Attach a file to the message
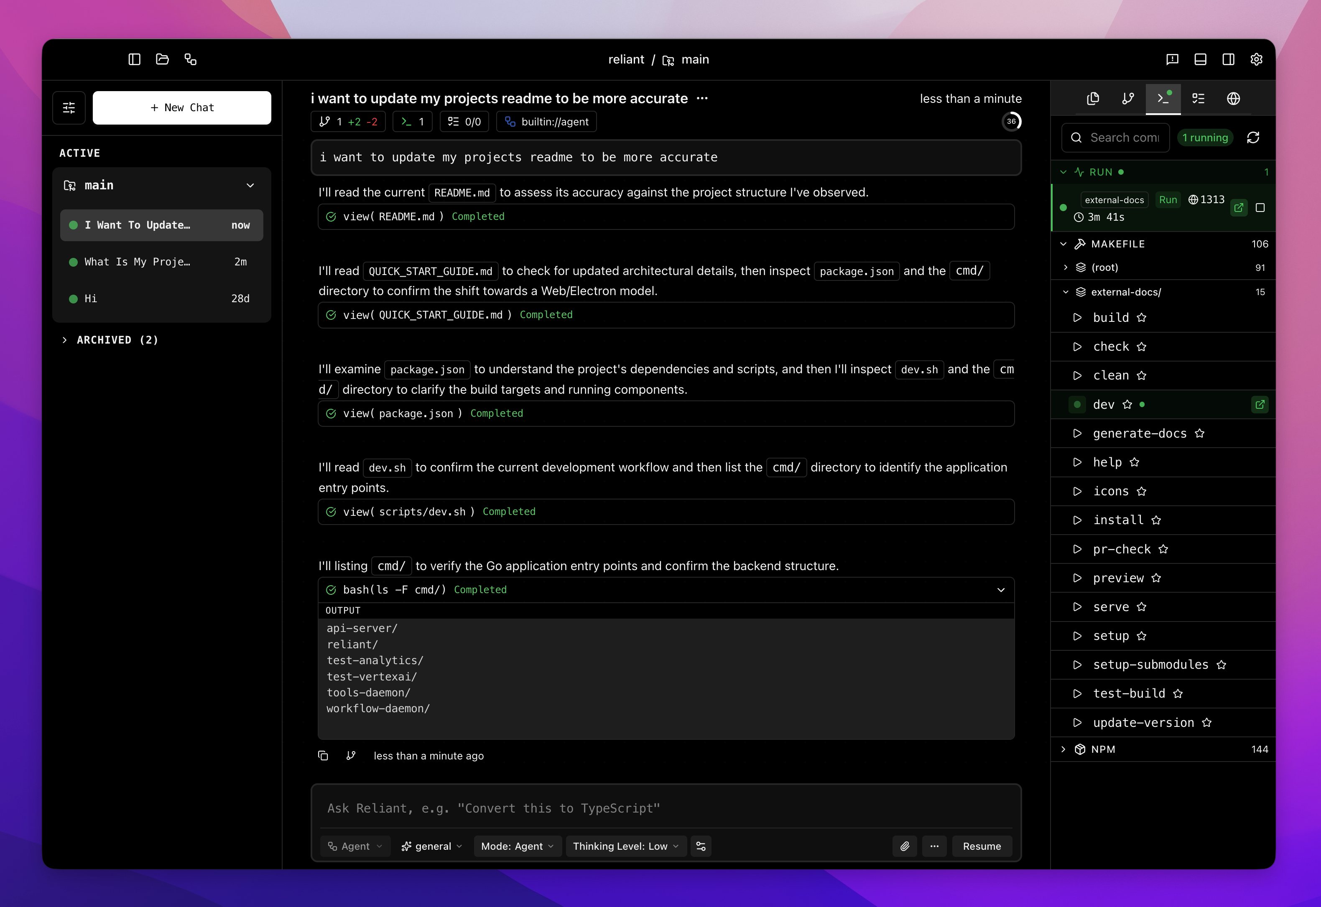 tap(905, 846)
